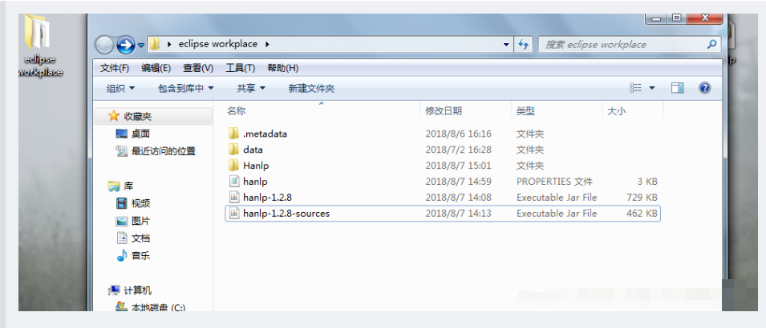Select 文档 library in navigation pane
Image resolution: width=766 pixels, height=328 pixels.
[140, 238]
